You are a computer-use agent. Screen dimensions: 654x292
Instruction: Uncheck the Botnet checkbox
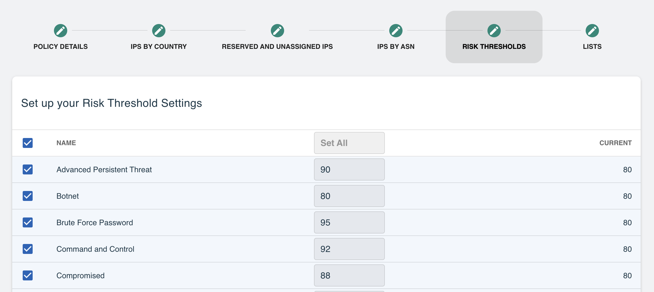tap(28, 196)
